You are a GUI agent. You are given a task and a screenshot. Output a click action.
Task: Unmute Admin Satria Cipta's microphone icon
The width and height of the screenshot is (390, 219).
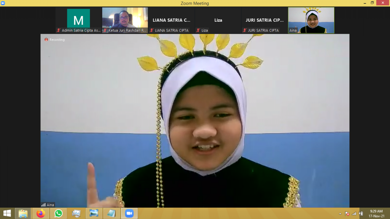(x=59, y=30)
